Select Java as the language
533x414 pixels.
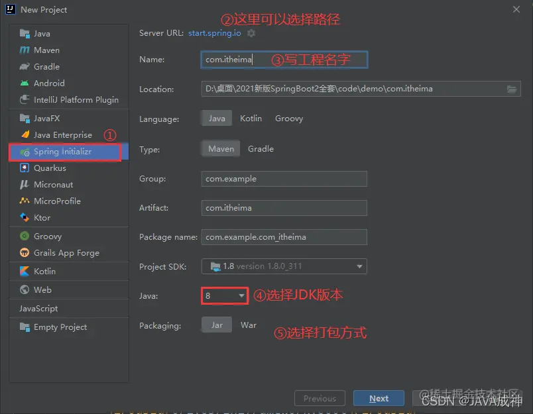217,118
